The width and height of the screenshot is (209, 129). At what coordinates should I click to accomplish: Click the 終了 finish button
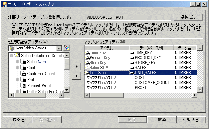coord(133,120)
